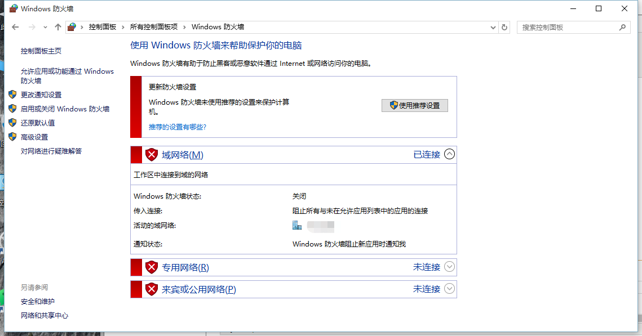The width and height of the screenshot is (642, 336).
Task: Click the red shield icon beside 域网络
Action: (152, 155)
